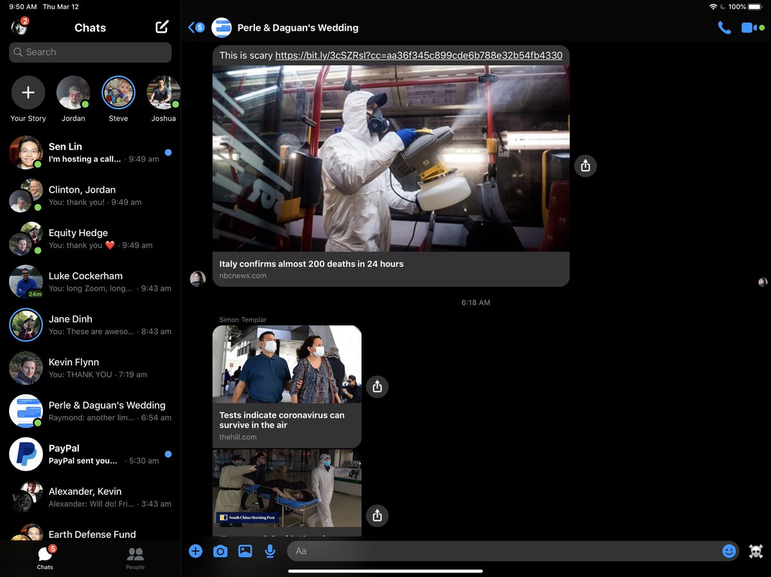The image size is (771, 577).
Task: Open thehill.com coronavirus article card
Action: [287, 386]
